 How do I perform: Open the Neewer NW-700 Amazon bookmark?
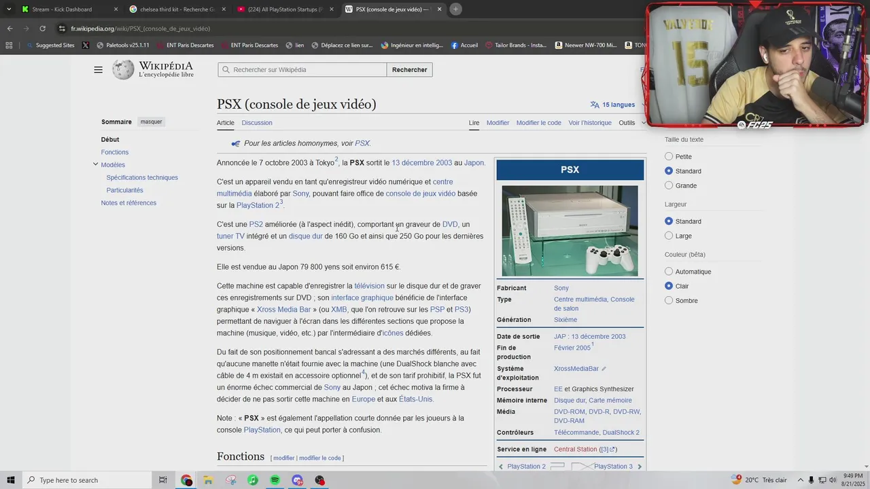pos(586,46)
